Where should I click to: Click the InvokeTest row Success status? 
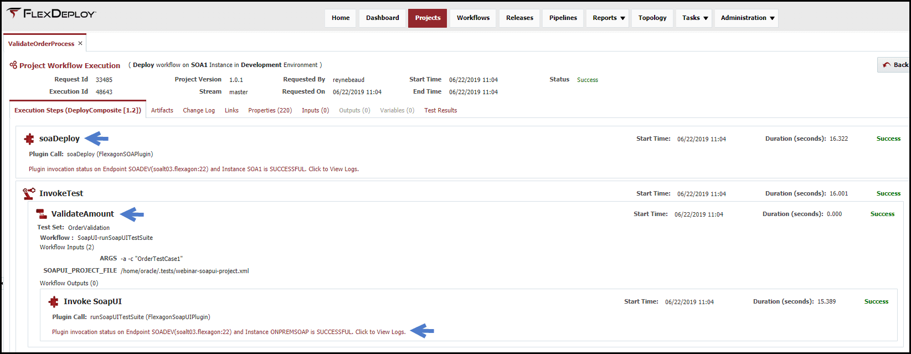(888, 193)
